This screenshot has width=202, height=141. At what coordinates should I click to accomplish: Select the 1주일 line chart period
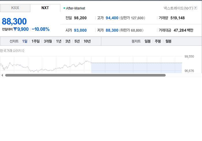click(35, 41)
